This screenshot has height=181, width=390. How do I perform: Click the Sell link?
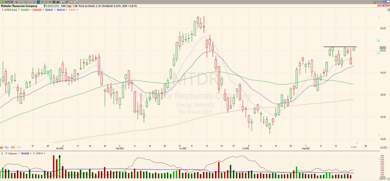[13, 147]
